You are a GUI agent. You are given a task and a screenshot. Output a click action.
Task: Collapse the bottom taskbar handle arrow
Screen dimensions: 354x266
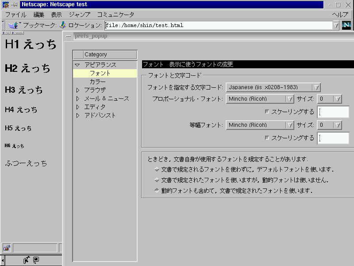pos(3,260)
